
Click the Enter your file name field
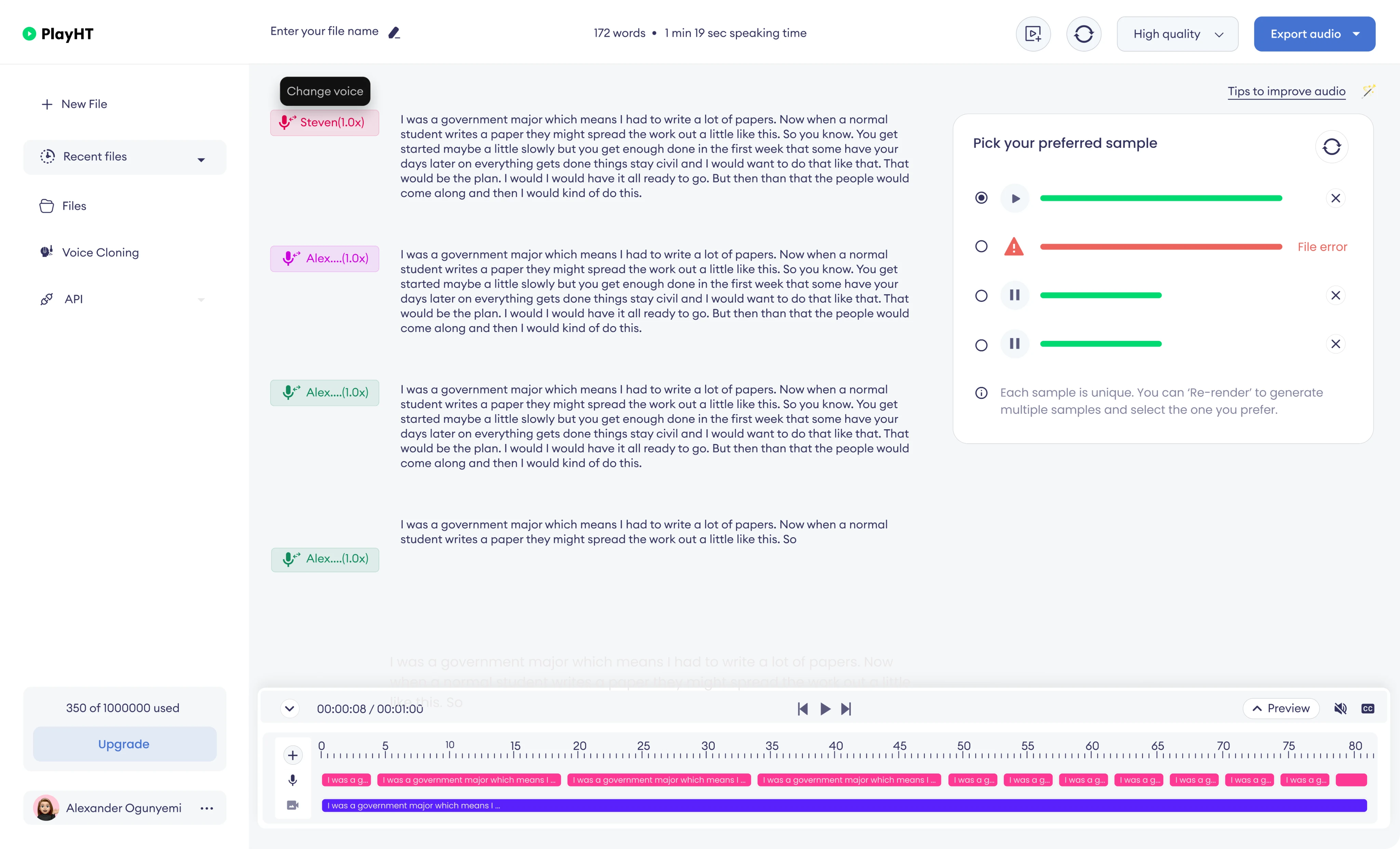pyautogui.click(x=324, y=31)
